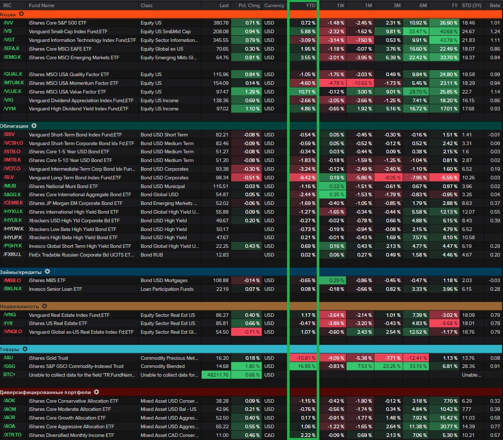Click 1Y value 43.78 % for VGT
The width and height of the screenshot is (503, 440).
(x=444, y=40)
